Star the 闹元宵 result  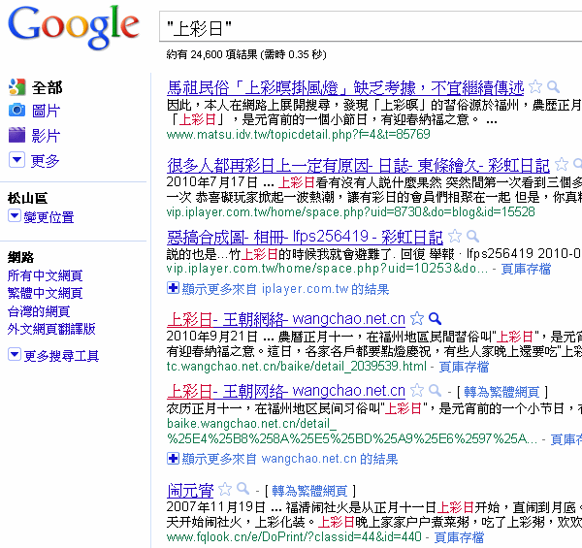coord(225,490)
